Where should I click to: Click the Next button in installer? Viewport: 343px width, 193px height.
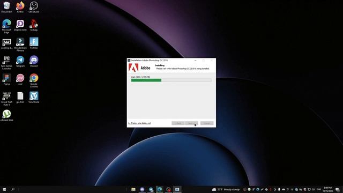[x=191, y=123]
